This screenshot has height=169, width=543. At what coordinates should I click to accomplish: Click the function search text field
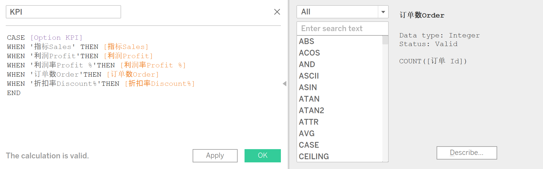click(x=342, y=29)
